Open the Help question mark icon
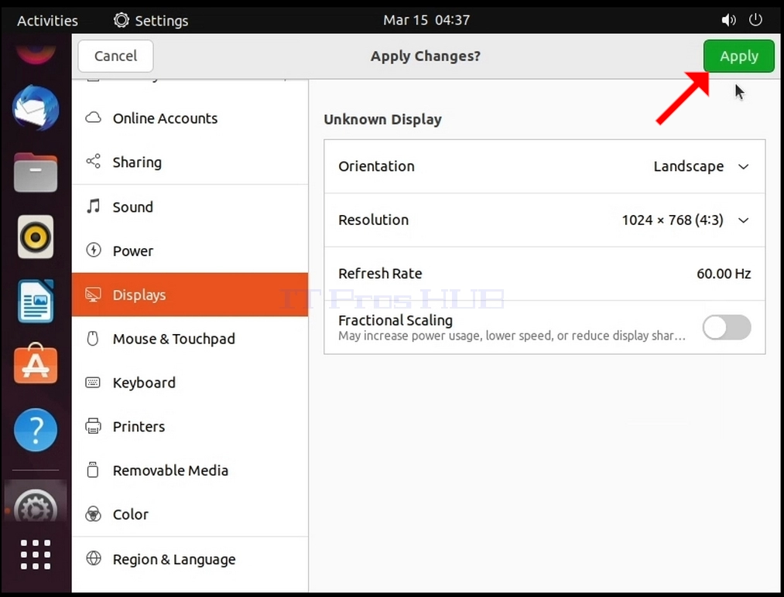The width and height of the screenshot is (784, 597). (36, 430)
